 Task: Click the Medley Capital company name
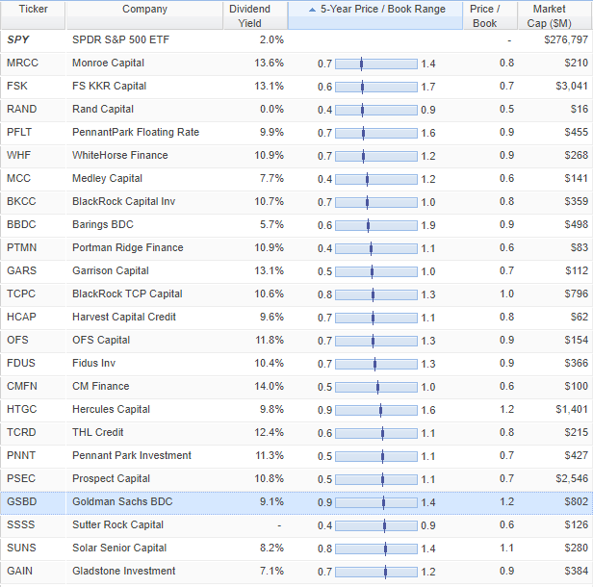point(107,178)
